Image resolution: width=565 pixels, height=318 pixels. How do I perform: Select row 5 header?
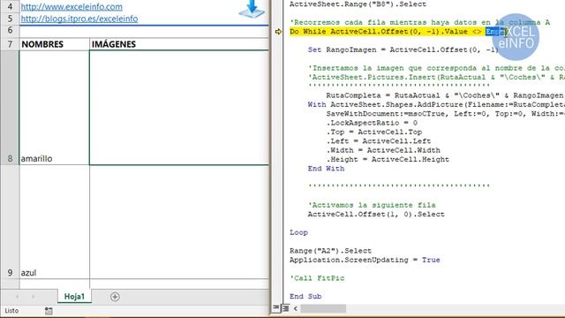click(x=10, y=19)
